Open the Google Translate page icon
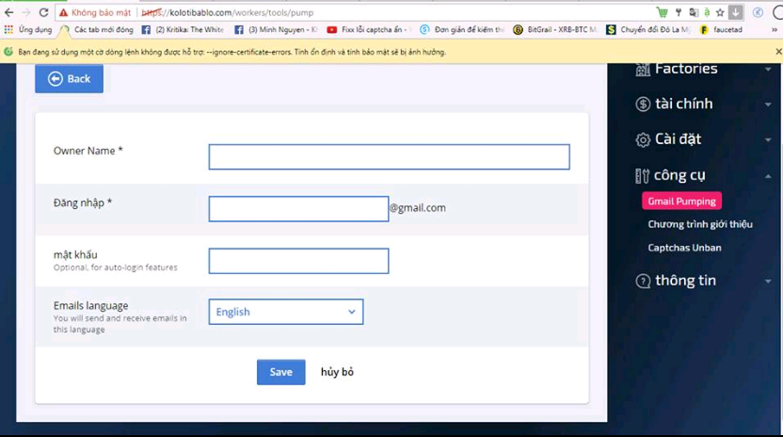The width and height of the screenshot is (783, 437). click(694, 12)
